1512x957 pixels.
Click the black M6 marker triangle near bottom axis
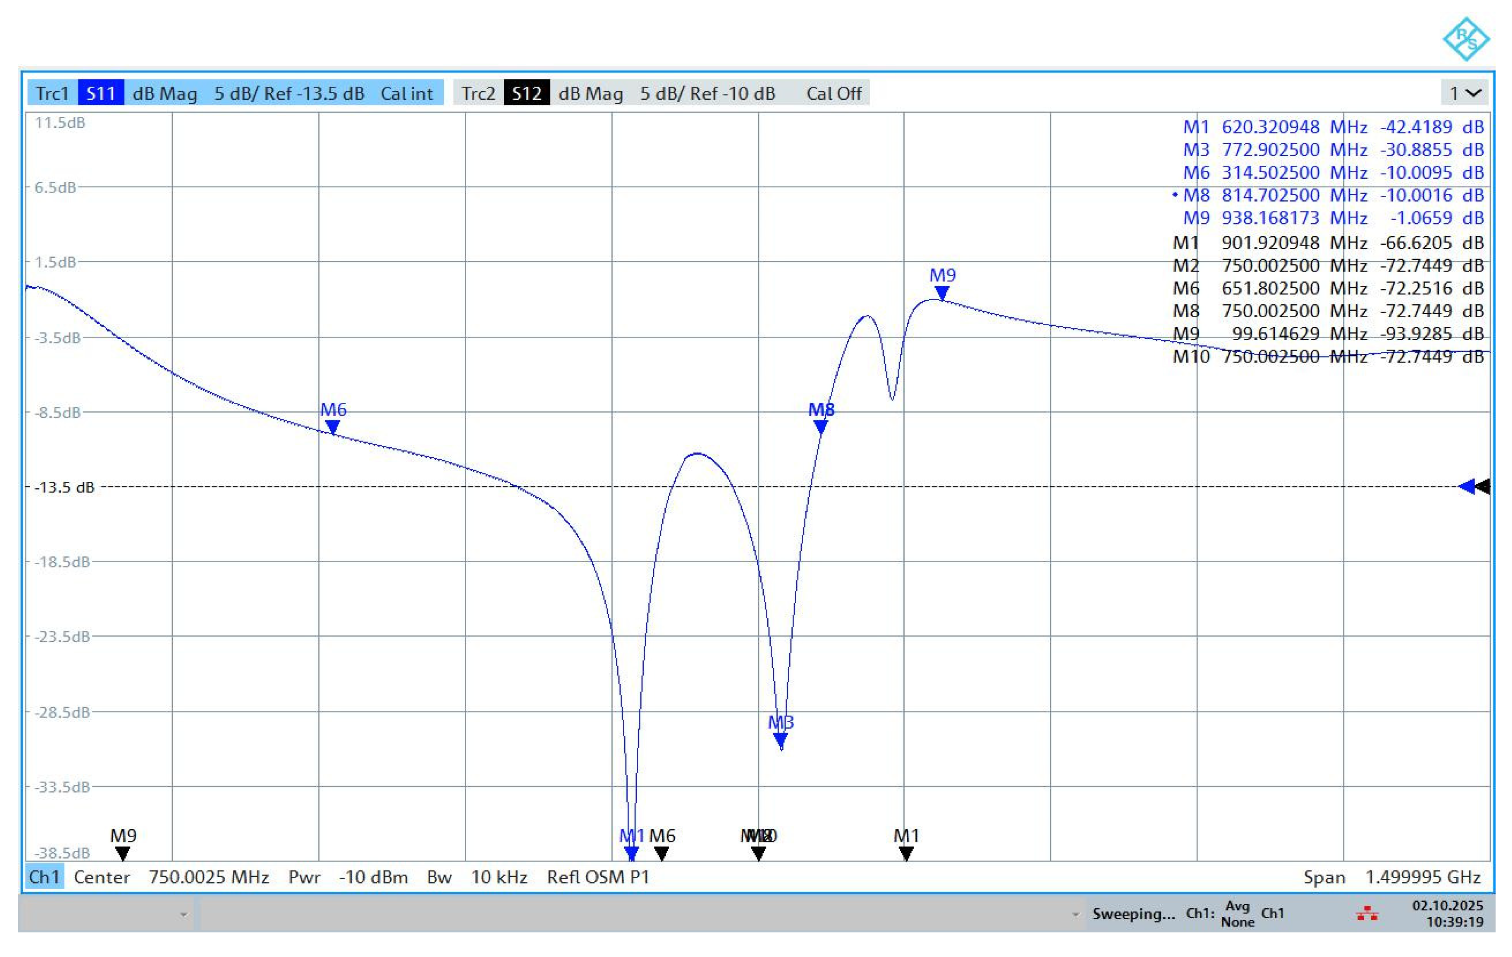pos(661,853)
